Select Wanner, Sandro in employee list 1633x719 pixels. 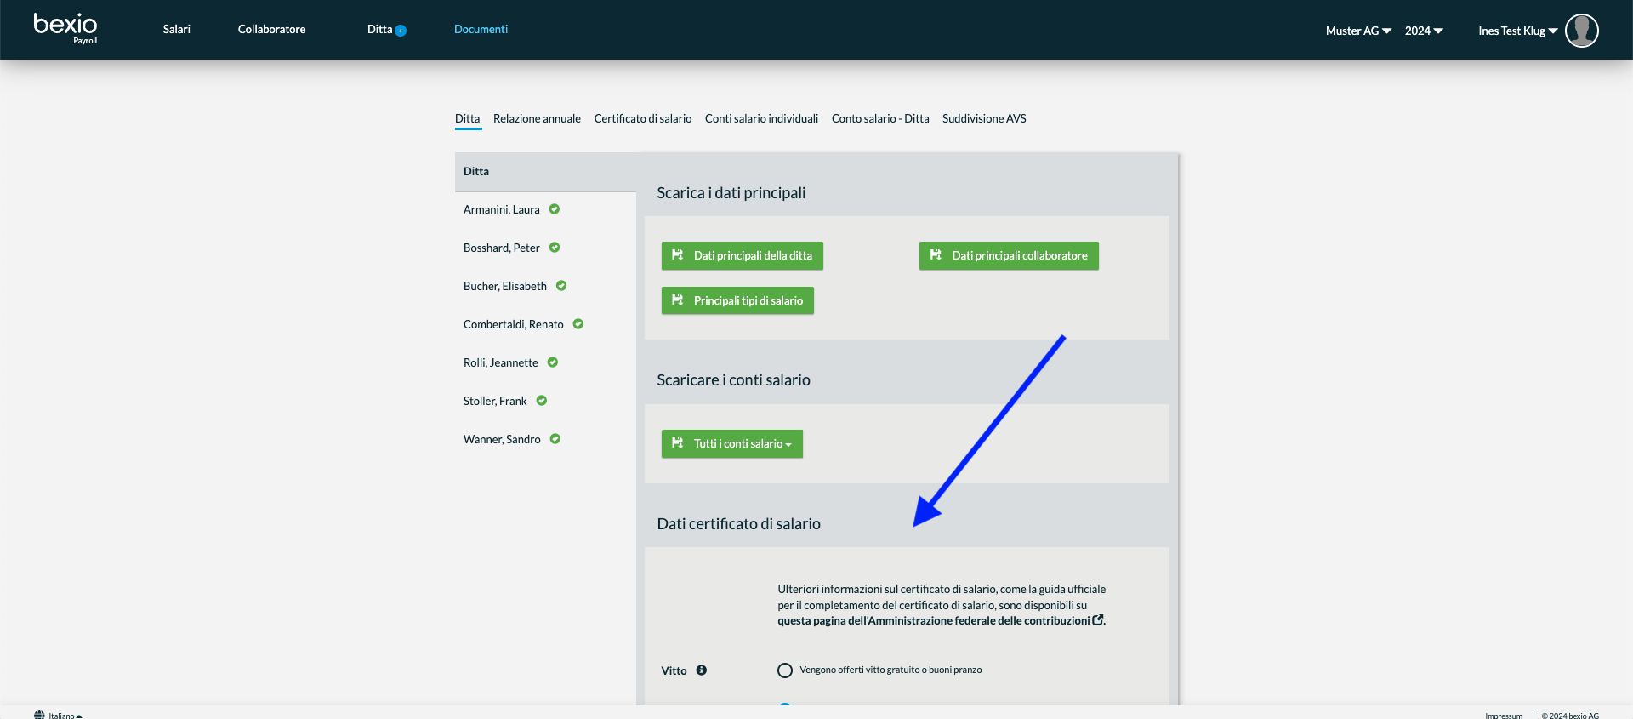[x=502, y=439]
